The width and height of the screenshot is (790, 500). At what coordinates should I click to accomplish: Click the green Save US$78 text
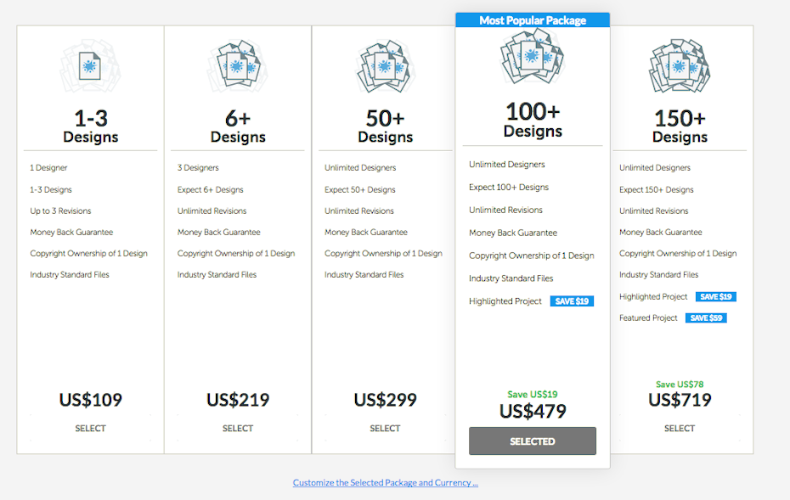[680, 385]
